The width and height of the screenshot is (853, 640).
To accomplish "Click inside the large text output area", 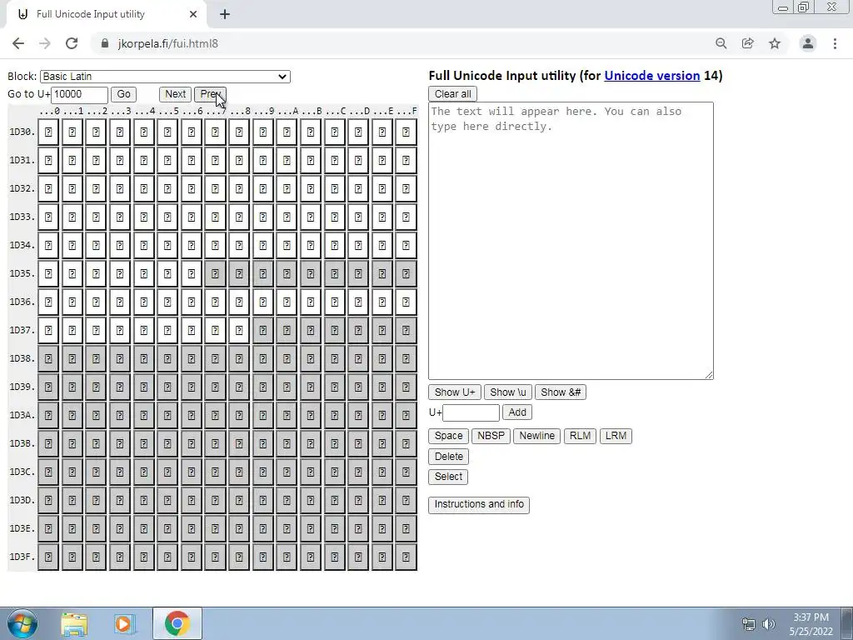I will pyautogui.click(x=571, y=241).
